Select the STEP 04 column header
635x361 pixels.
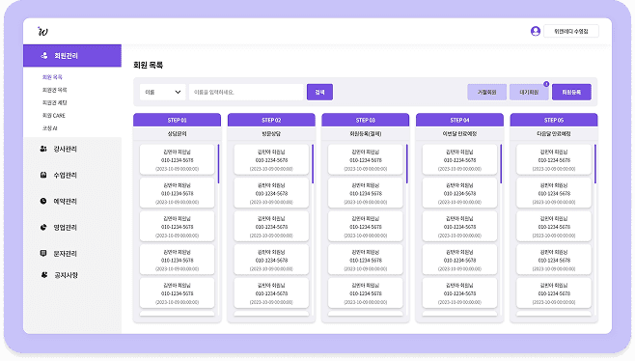(459, 120)
